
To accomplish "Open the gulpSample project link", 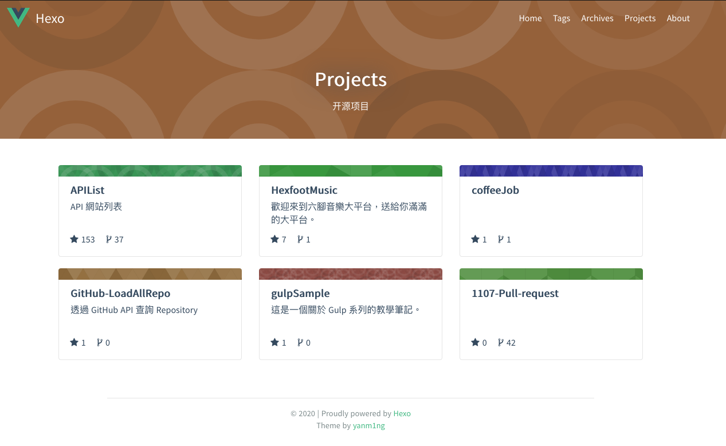I will [300, 294].
